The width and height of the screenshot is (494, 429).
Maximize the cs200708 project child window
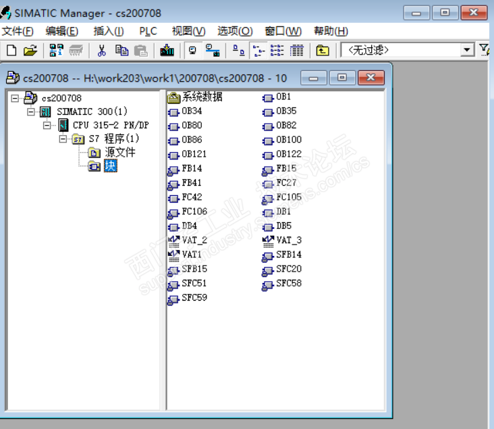pos(342,78)
